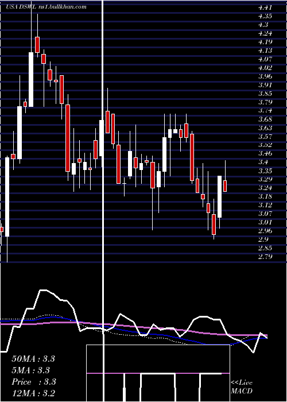Select the 3.79 price label

[265, 102]
